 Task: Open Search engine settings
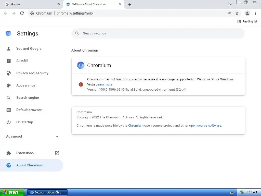tap(32, 97)
